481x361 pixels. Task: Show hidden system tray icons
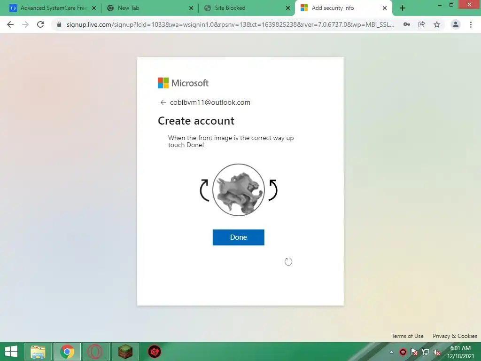[391, 352]
